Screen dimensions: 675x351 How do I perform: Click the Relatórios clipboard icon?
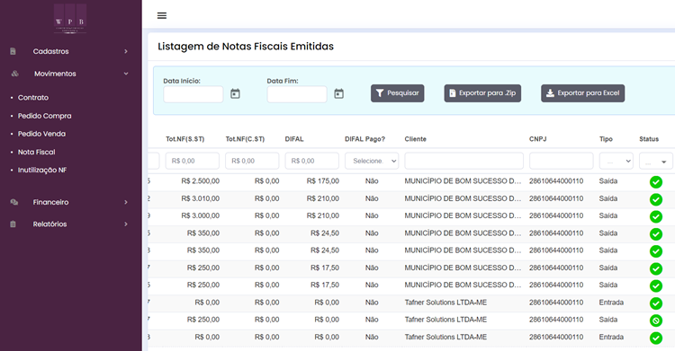13,224
